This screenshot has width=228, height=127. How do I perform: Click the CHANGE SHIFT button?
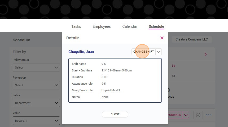pyautogui.click(x=143, y=52)
